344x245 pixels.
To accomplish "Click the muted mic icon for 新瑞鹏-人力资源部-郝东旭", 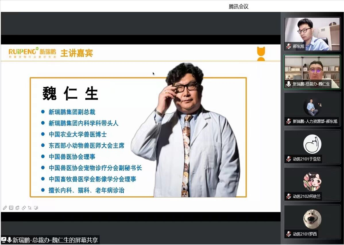I will pos(289,121).
